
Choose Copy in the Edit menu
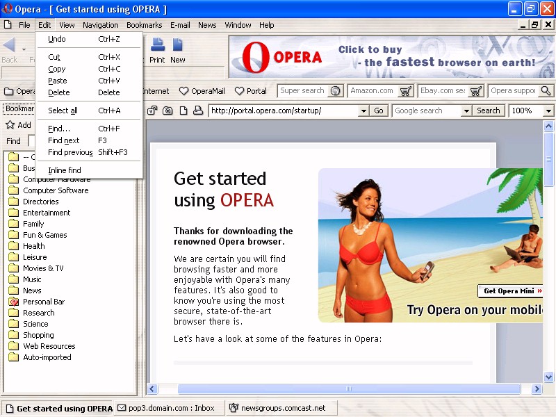pyautogui.click(x=89, y=69)
